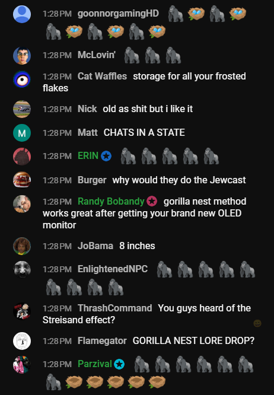The height and width of the screenshot is (395, 274).
Task: Select the Parzival username
Action: click(95, 364)
